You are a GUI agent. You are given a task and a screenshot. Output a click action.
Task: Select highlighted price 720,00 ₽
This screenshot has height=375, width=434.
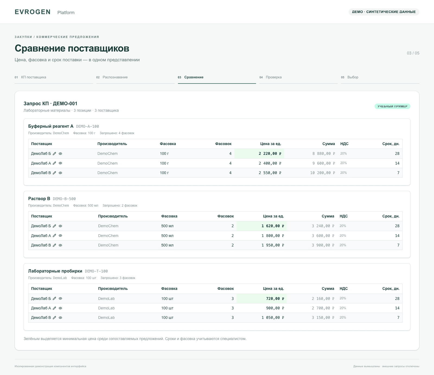coord(261,299)
